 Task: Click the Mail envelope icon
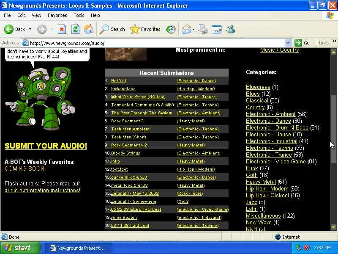pos(186,29)
